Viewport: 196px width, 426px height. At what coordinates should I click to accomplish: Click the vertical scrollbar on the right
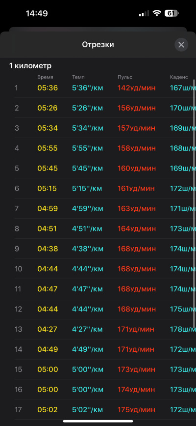point(194,204)
